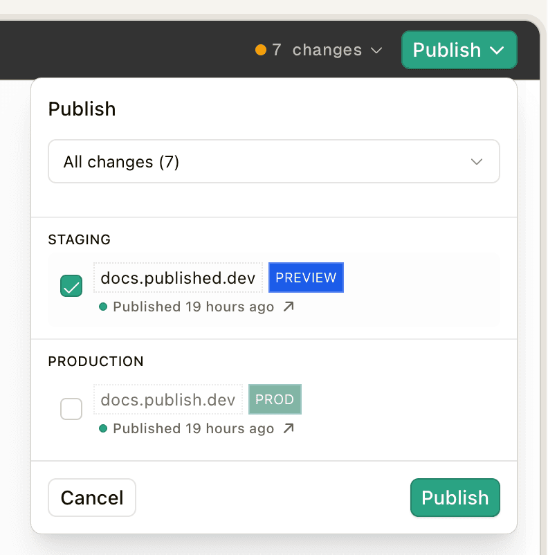The width and height of the screenshot is (548, 555).
Task: Expand the 7 changes dropdown
Action: [327, 50]
